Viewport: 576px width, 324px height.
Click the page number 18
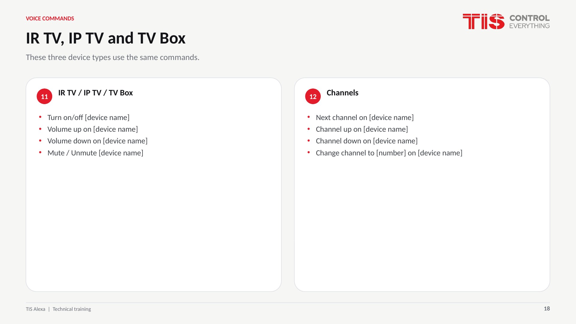click(547, 309)
